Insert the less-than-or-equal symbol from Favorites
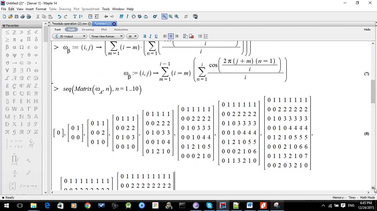 point(7,32)
